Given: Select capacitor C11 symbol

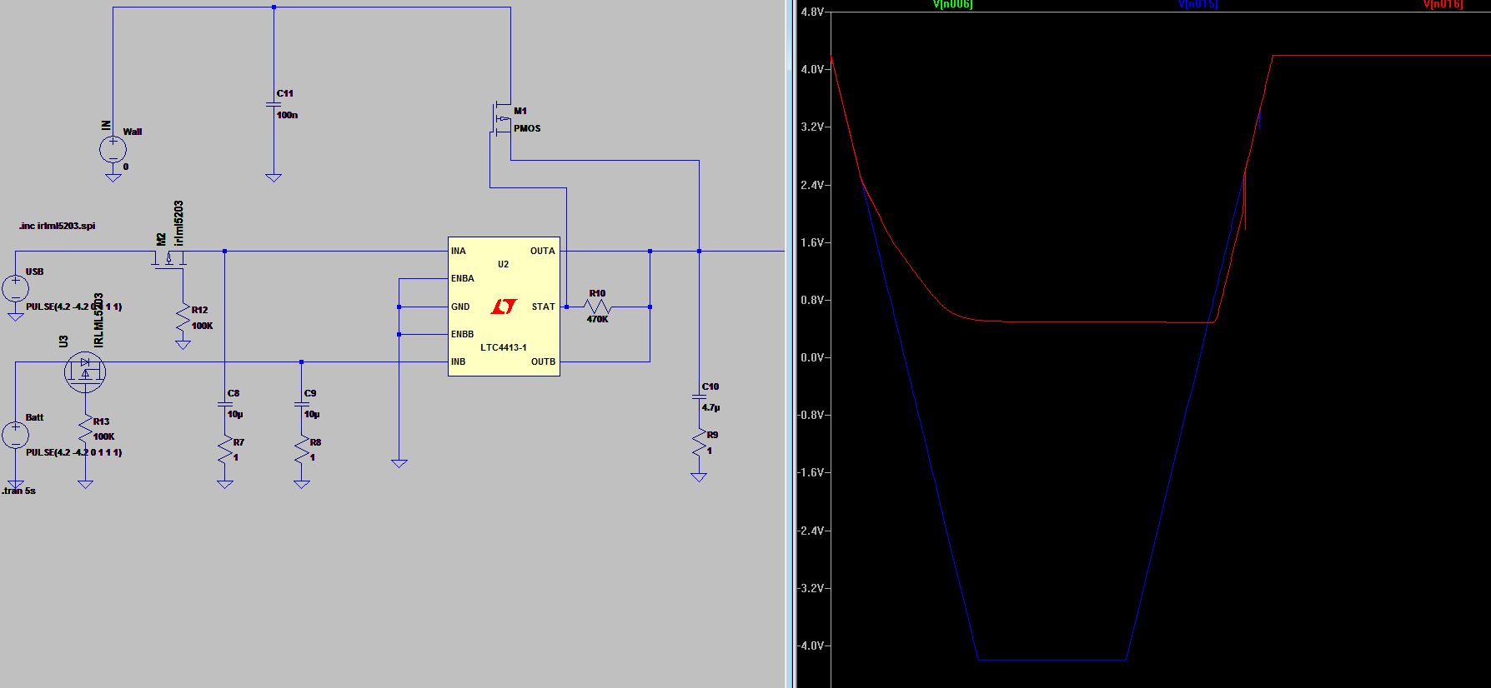Looking at the screenshot, I should pos(274,104).
